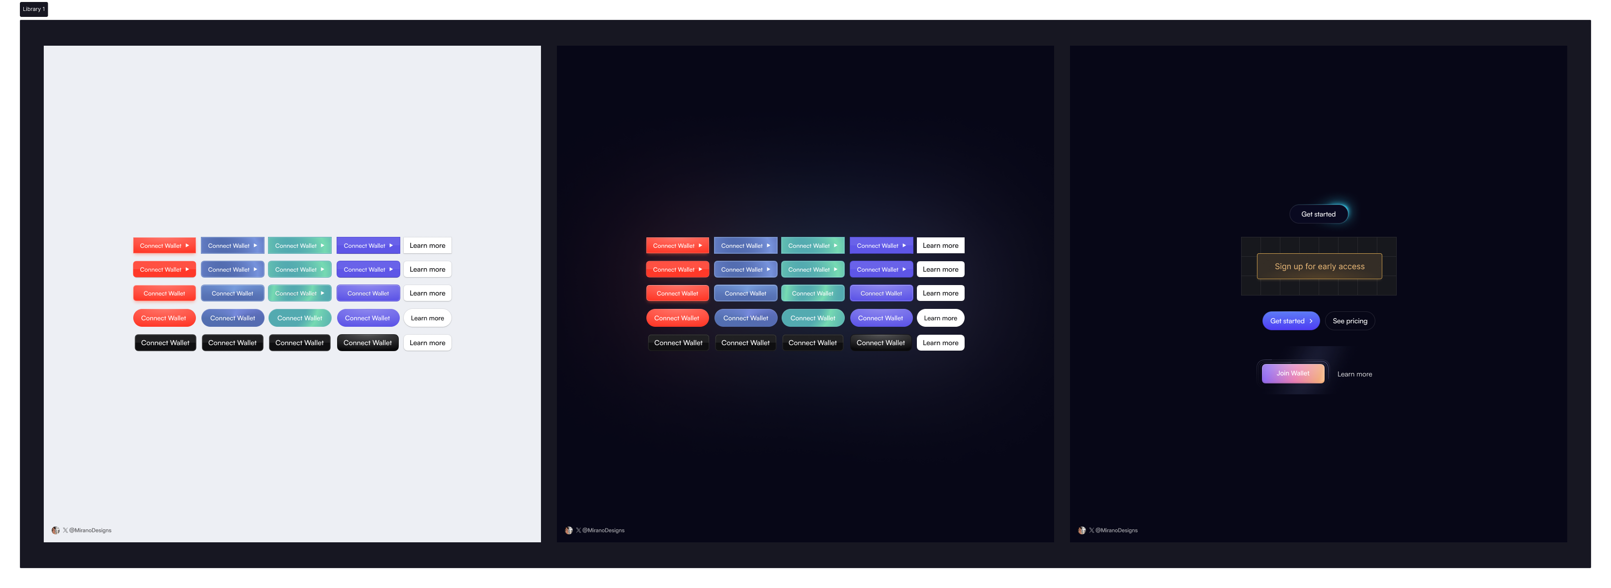Click the outlined Get started button
Image resolution: width=1611 pixels, height=588 pixels.
click(1320, 214)
